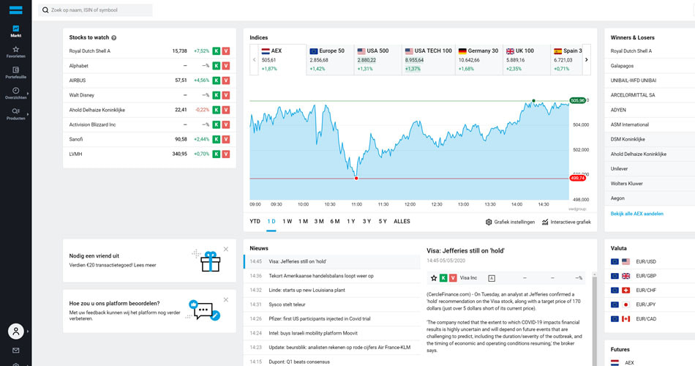Close the Nodig een vriend uit card

point(226,250)
